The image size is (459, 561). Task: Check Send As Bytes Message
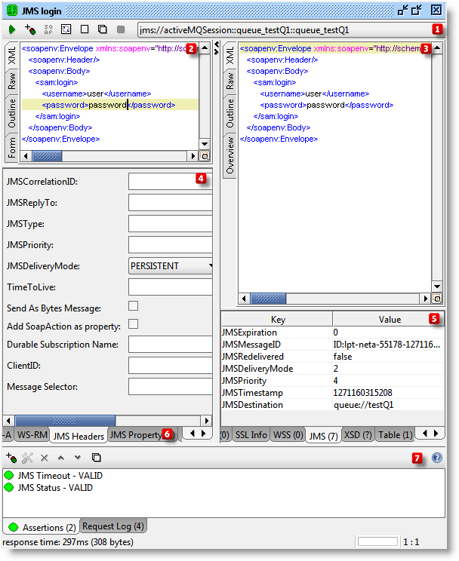134,306
